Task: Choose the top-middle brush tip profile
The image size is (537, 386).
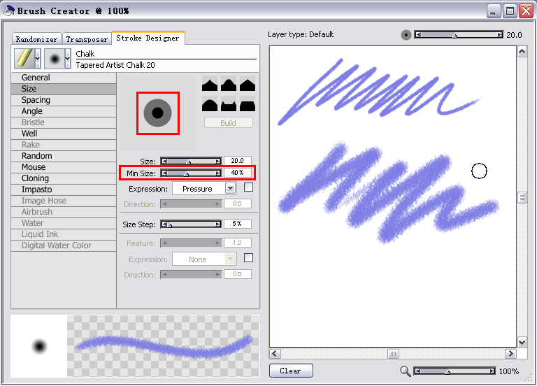Action: (229, 85)
